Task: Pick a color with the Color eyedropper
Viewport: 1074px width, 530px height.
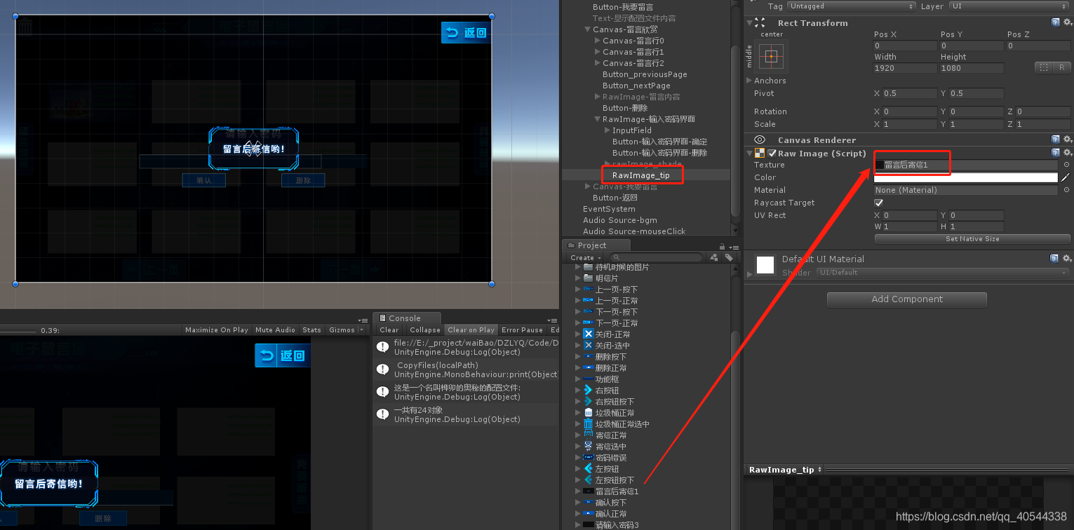Action: pos(1066,177)
